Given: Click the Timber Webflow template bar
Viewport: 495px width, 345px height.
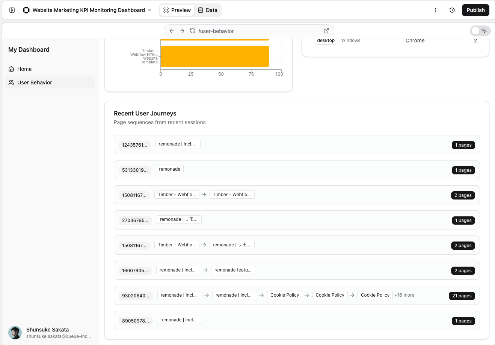Looking at the screenshot, I should (215, 56).
